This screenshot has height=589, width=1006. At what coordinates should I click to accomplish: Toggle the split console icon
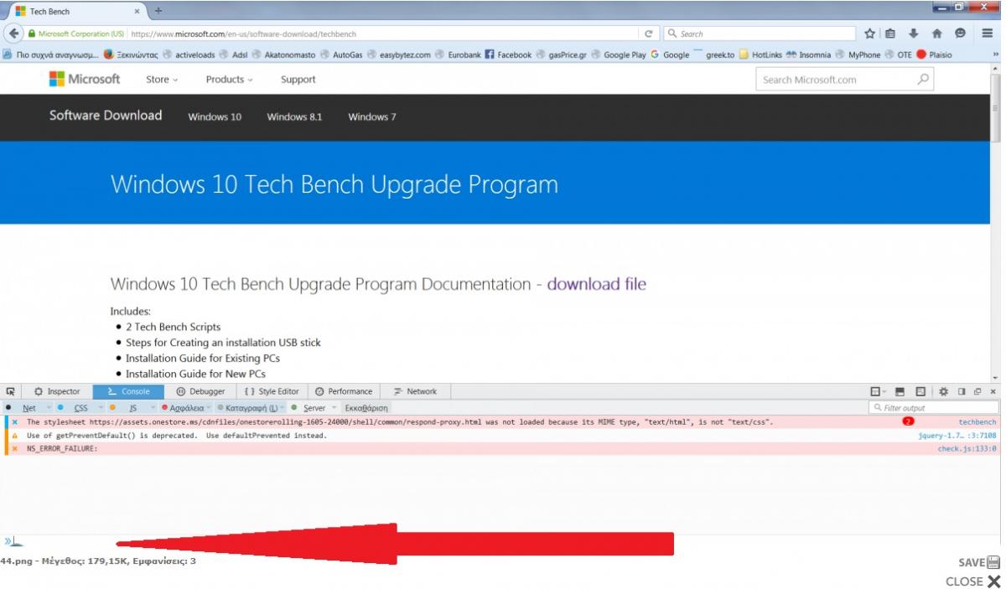tap(900, 391)
